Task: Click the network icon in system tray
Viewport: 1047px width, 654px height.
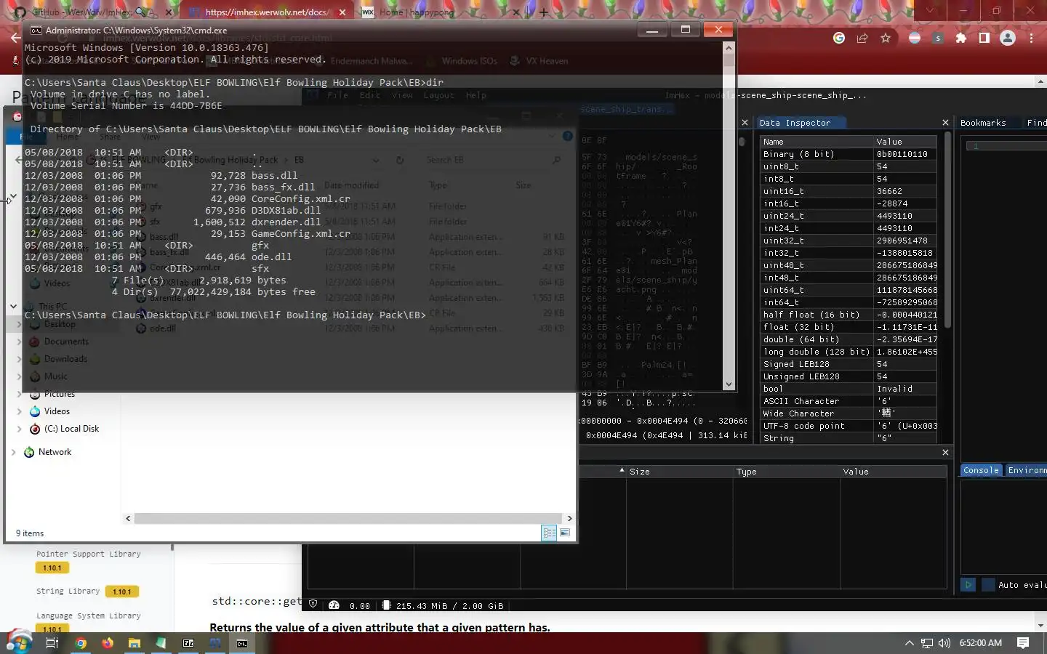Action: tap(927, 643)
